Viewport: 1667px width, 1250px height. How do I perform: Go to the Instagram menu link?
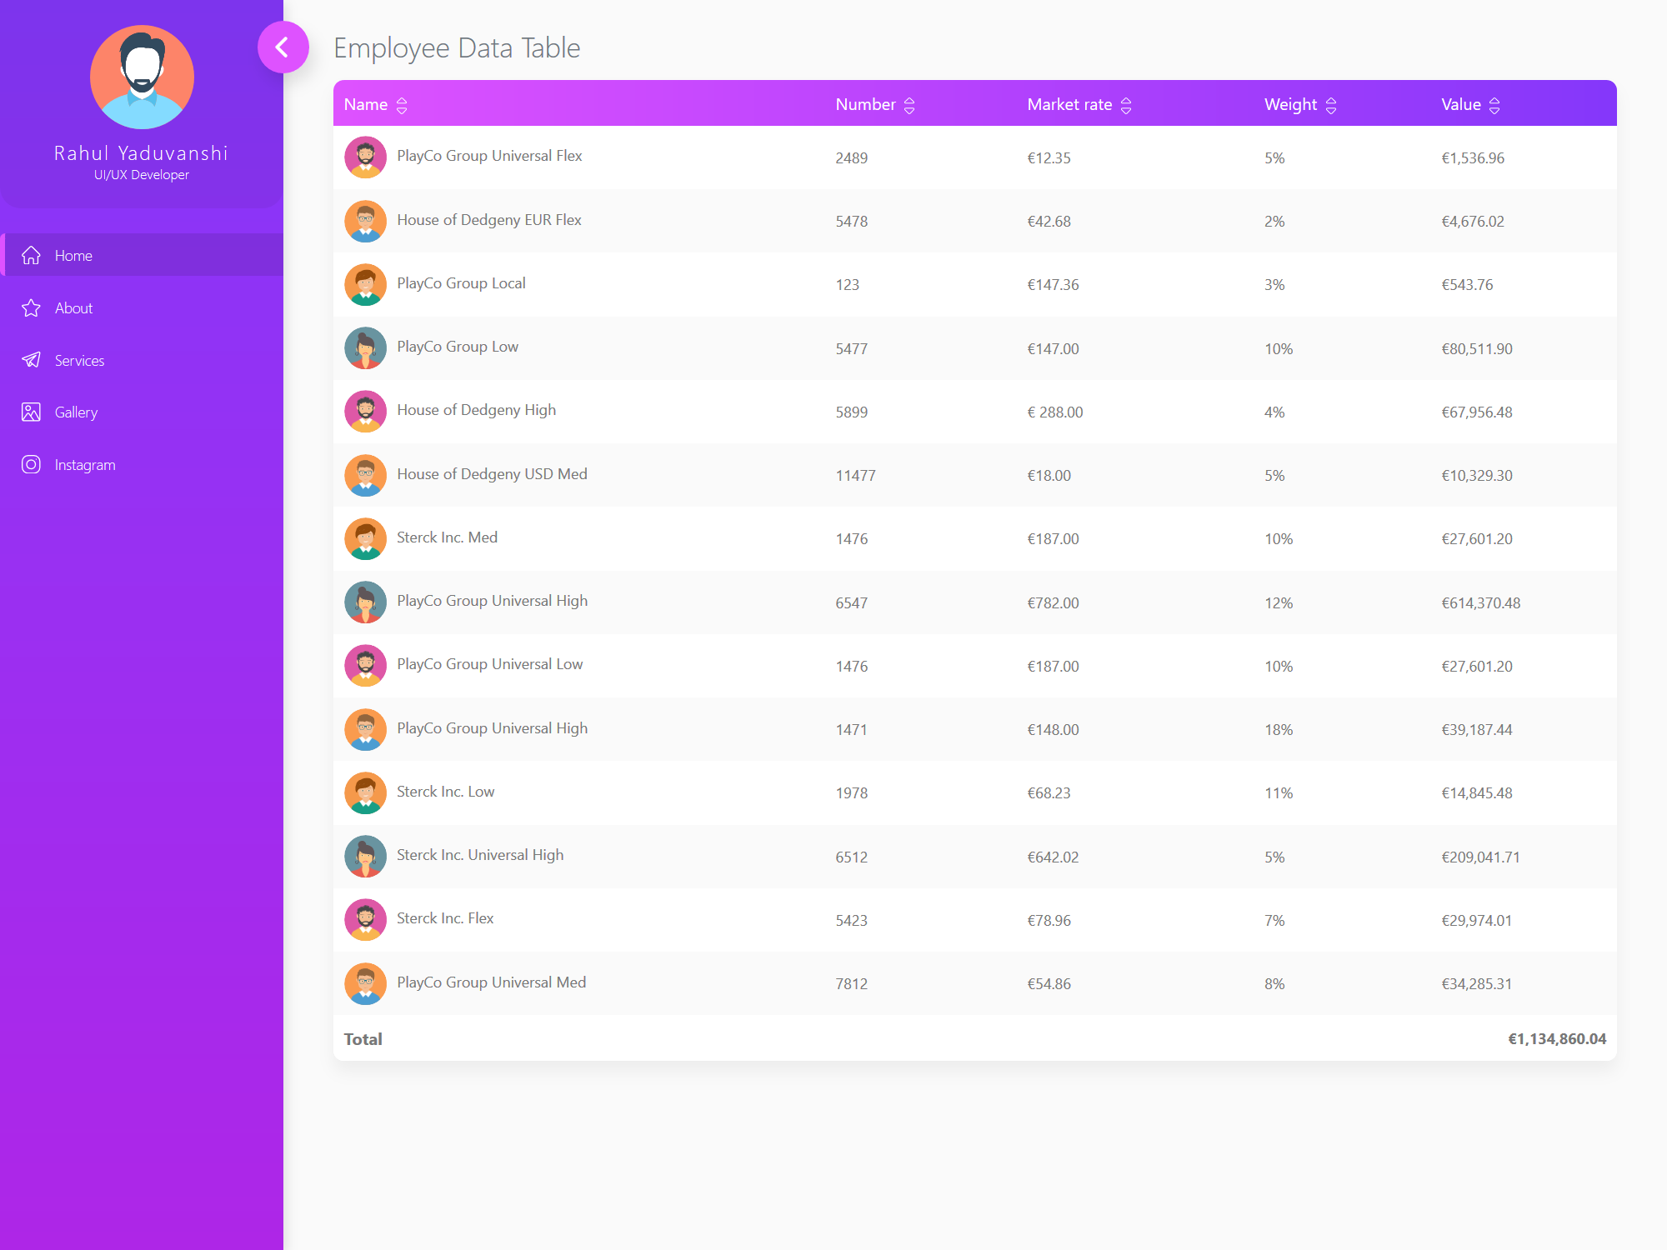[85, 465]
